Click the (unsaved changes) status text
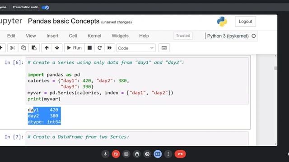The width and height of the screenshot is (289, 162). coord(117,22)
